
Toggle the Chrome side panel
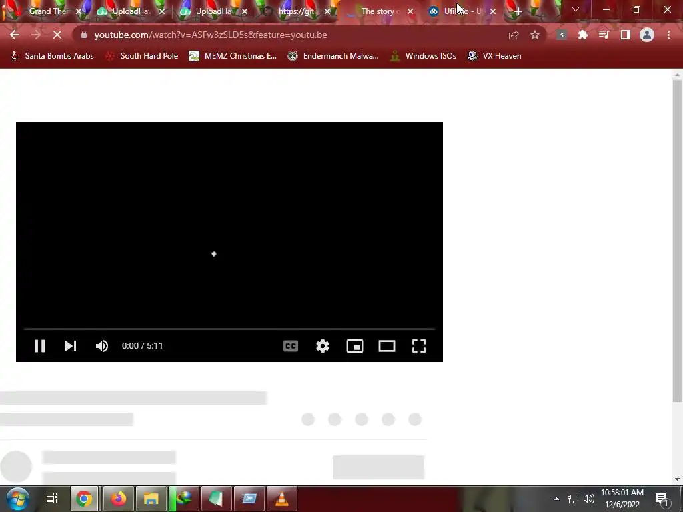tap(626, 35)
